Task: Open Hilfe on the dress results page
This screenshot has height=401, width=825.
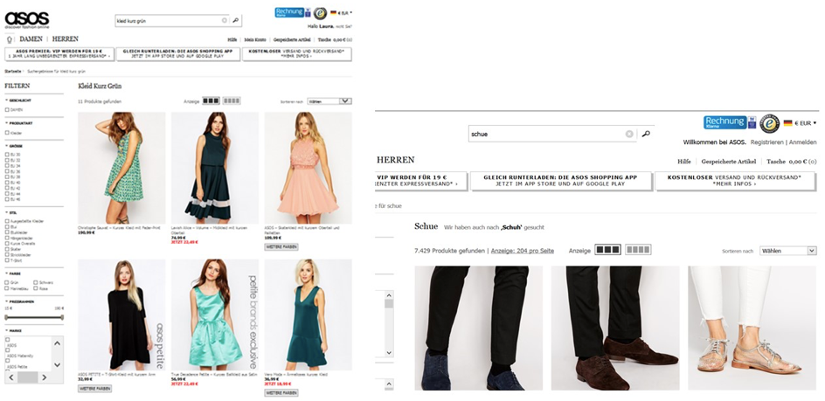Action: click(232, 39)
